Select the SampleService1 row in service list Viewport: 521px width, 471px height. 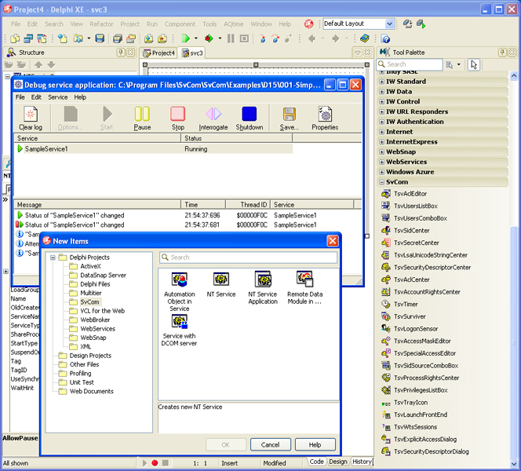[x=153, y=149]
